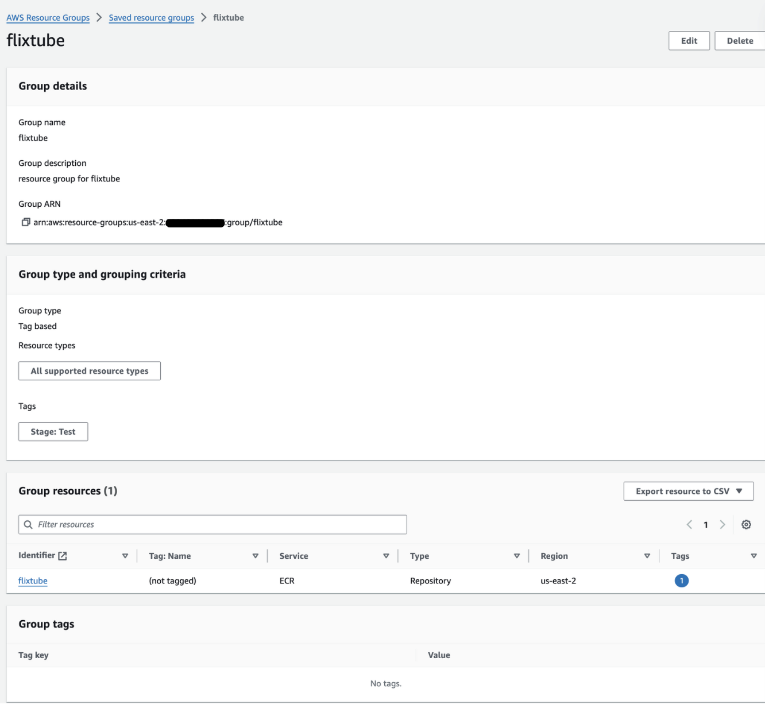Click the Repository type cell
This screenshot has height=704, width=765.
tap(430, 581)
